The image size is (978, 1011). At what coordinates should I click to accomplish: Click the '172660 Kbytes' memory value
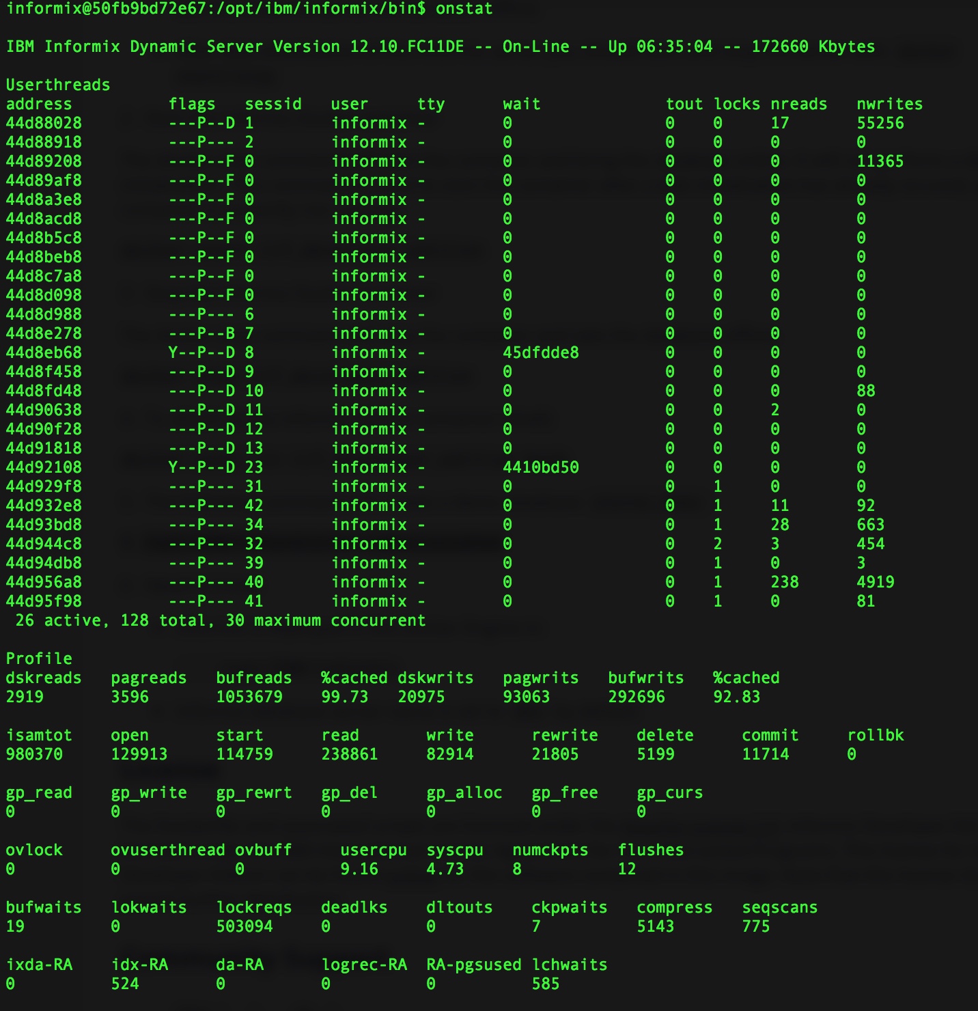(813, 46)
